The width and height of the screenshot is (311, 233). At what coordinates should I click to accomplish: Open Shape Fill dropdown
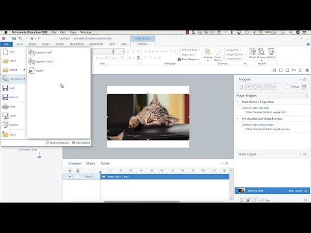232,50
